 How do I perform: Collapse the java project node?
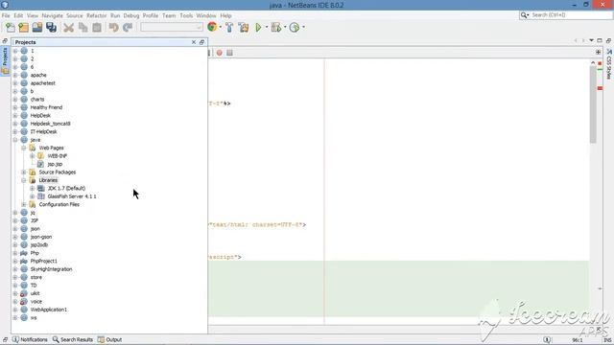15,140
